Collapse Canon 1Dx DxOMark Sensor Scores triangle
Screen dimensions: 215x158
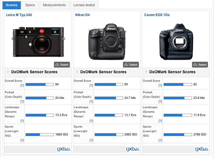click(146, 72)
